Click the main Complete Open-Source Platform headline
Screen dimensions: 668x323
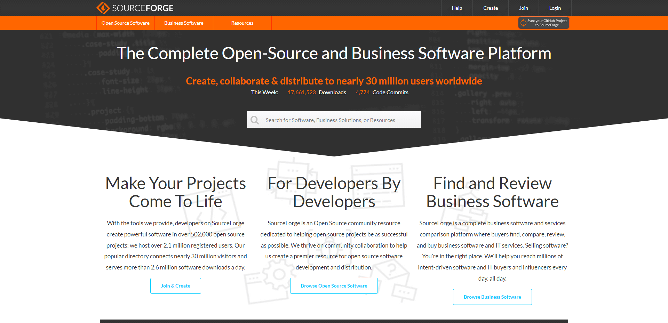click(x=334, y=54)
